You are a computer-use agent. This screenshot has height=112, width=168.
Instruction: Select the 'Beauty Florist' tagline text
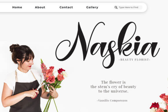pos(135,60)
